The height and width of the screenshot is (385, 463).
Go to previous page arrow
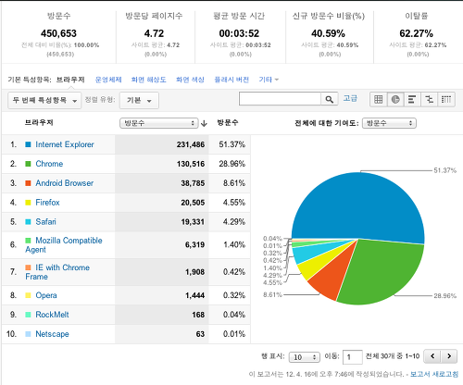tap(432, 356)
